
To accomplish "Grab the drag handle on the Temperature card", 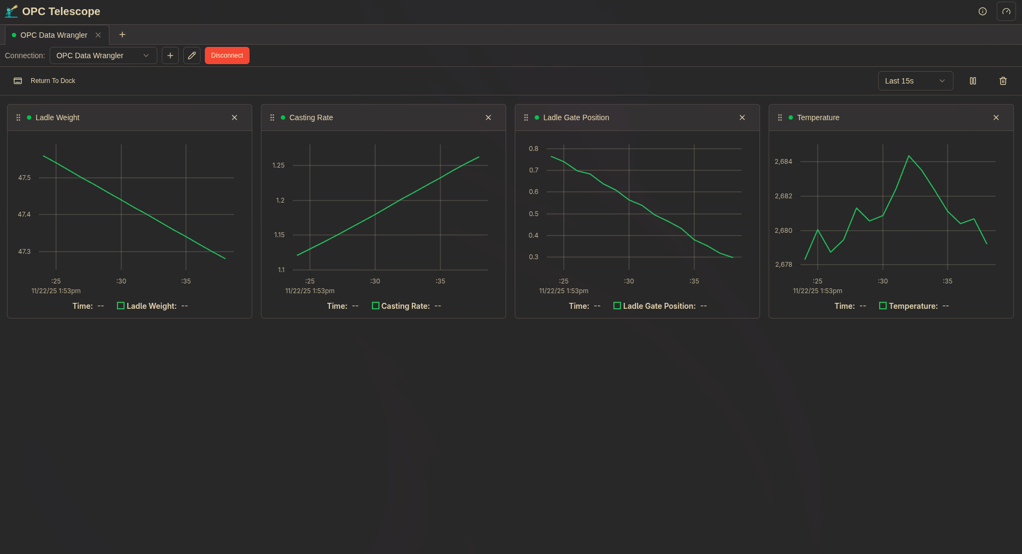I will (780, 117).
